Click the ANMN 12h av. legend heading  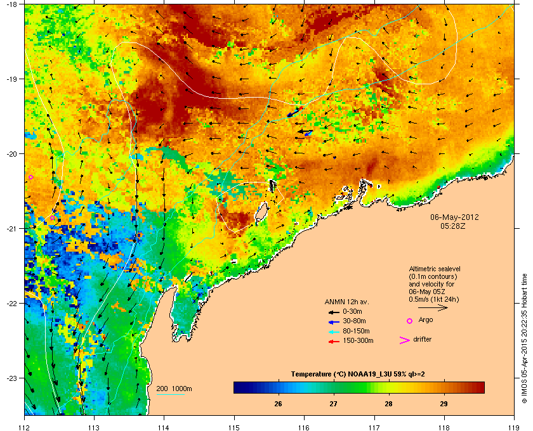(x=346, y=302)
